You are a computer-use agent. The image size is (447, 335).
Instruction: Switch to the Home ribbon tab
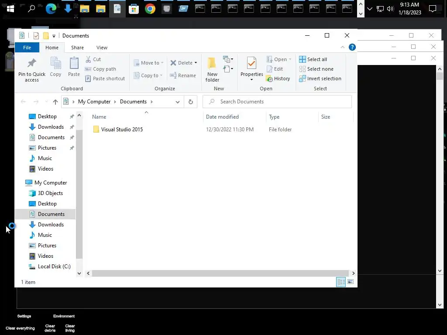52,48
